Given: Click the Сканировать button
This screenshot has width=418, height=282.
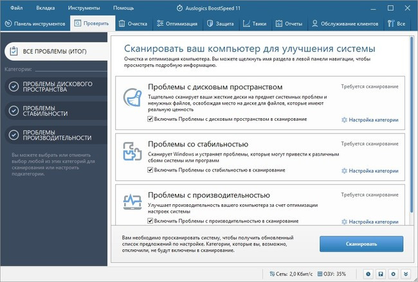Looking at the screenshot, I should [x=361, y=244].
